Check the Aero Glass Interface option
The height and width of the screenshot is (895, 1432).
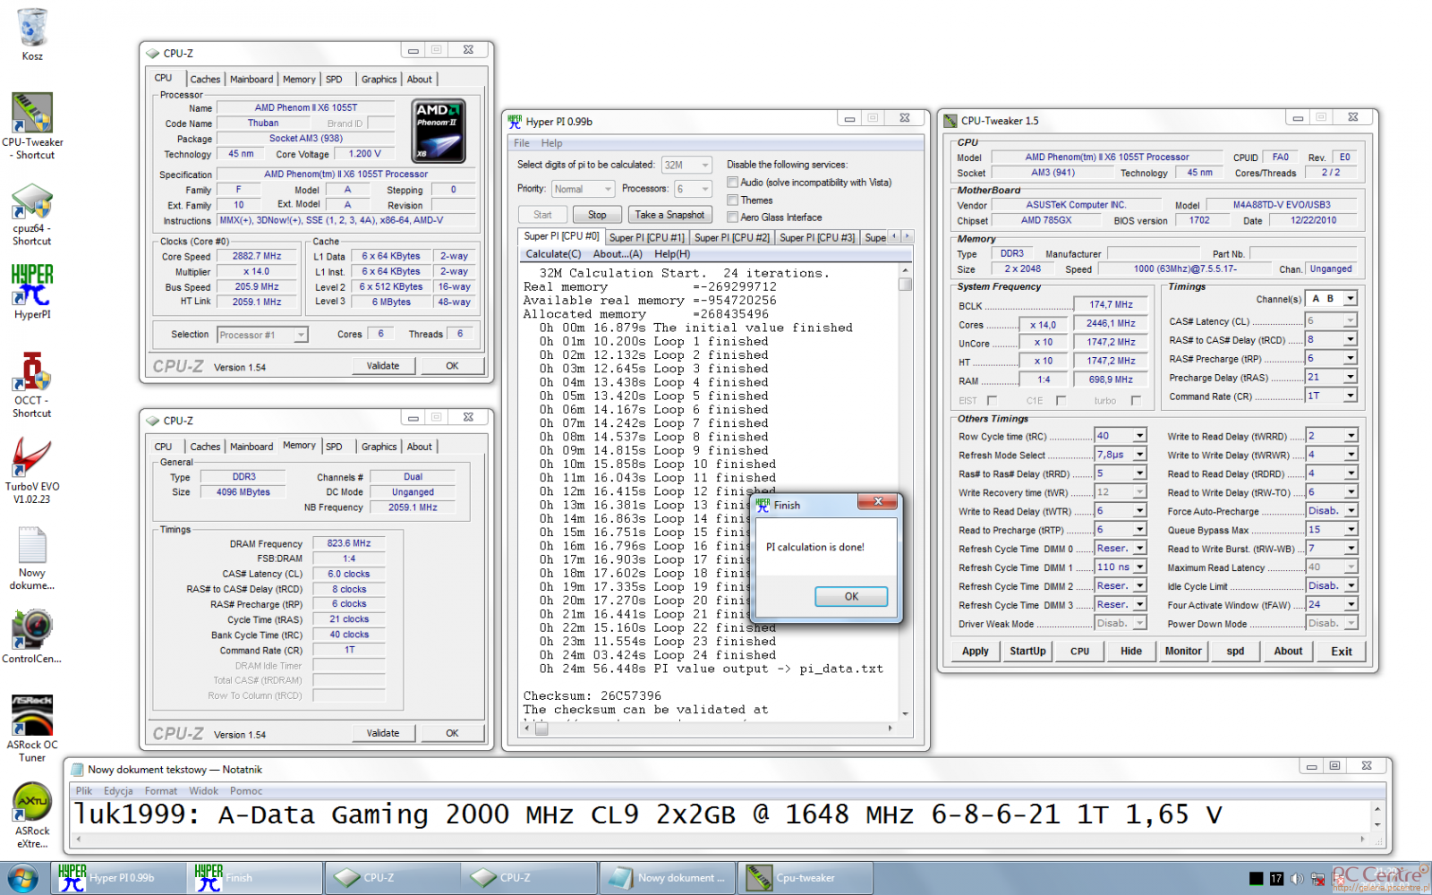732,217
